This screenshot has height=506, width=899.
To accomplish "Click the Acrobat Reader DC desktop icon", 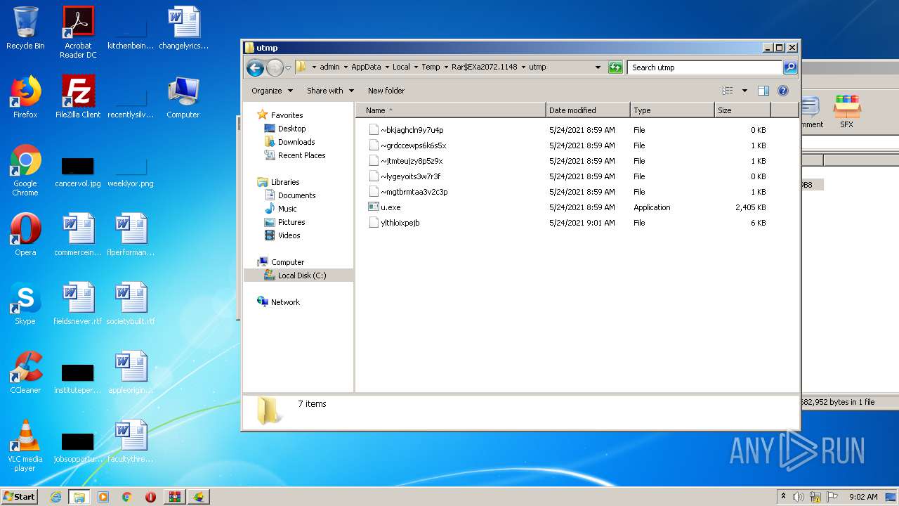I will tap(78, 32).
